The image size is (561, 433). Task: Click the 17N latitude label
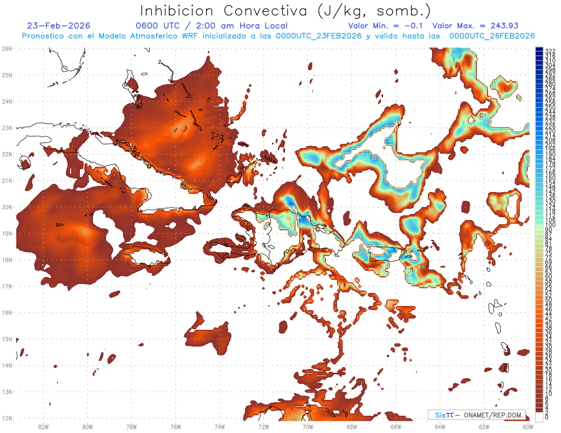(x=7, y=286)
